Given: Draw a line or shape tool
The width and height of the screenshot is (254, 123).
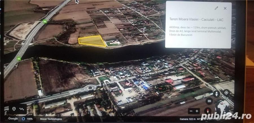Looking at the screenshot, I should click(x=21, y=109).
